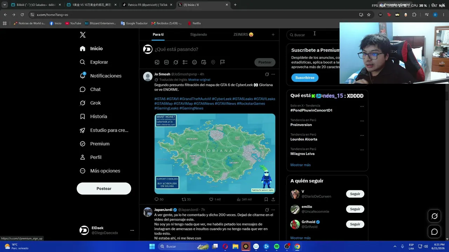Viewport: 449px width, 252px height.
Task: Open the Netflix bookmark in bookmarks bar
Action: pos(194,23)
